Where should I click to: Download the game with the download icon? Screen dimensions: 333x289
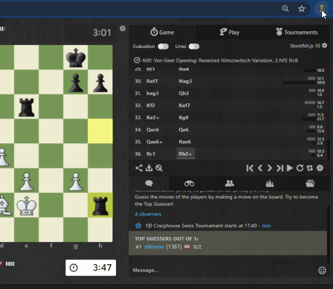(x=149, y=168)
